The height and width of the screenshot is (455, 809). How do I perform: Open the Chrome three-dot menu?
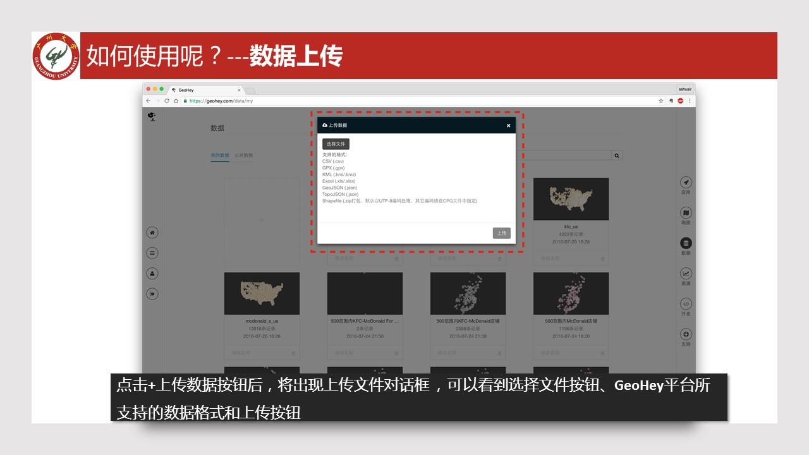tap(690, 100)
